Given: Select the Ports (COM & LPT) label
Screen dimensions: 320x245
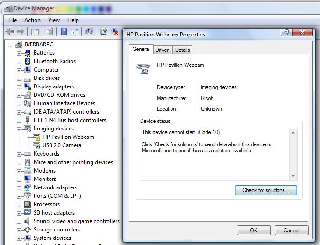Looking at the screenshot, I should click(x=57, y=196).
